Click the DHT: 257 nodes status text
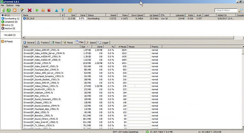The width and height of the screenshot is (244, 133). point(126,132)
